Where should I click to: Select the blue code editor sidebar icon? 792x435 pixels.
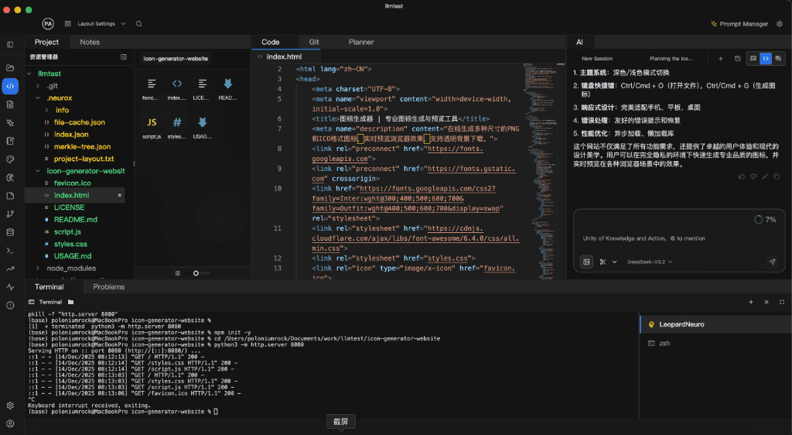pos(10,87)
